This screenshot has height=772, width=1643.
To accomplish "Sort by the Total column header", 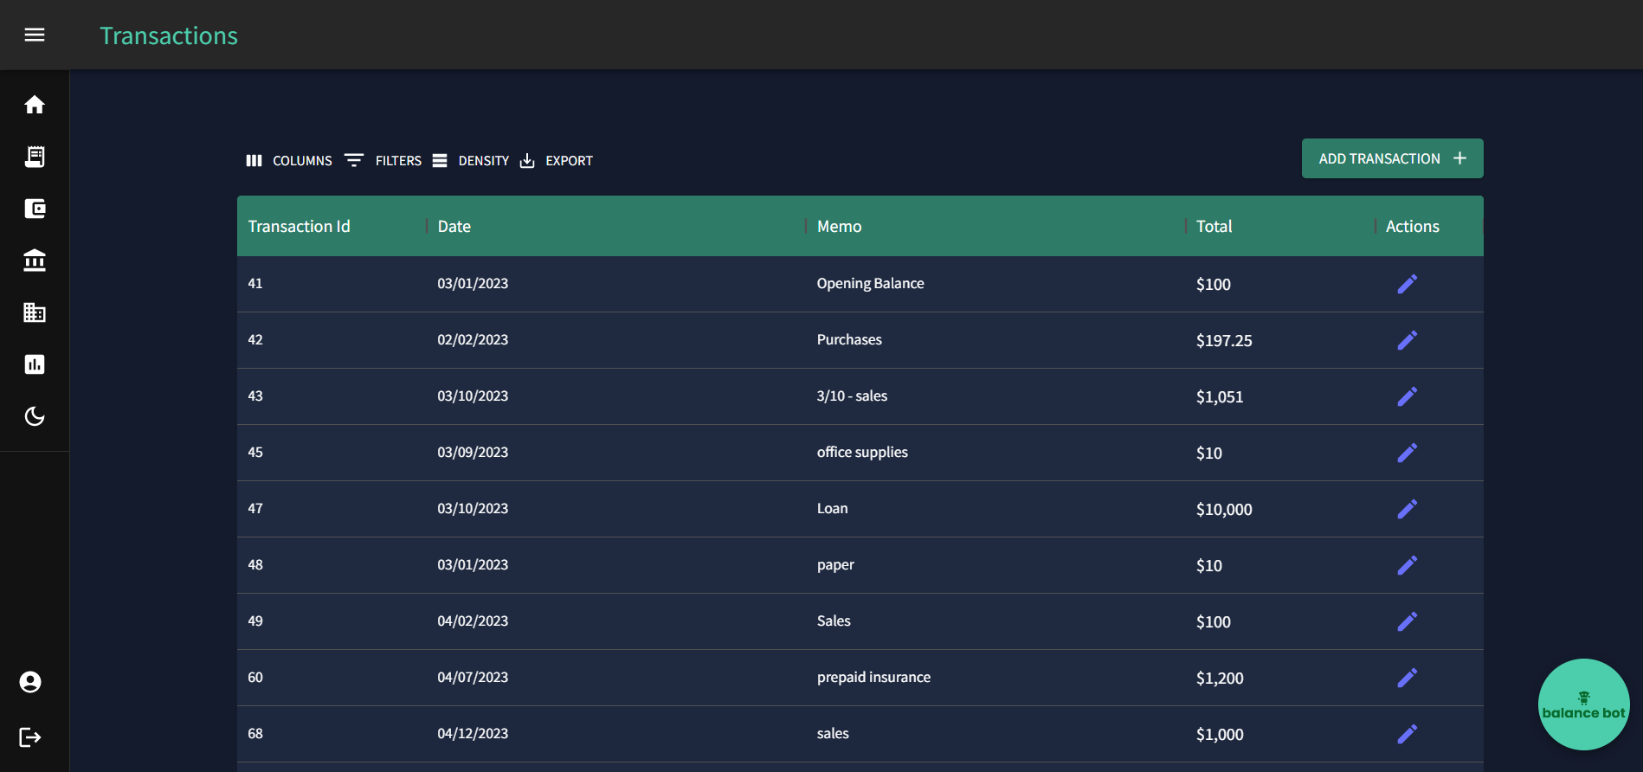I will 1214,227.
